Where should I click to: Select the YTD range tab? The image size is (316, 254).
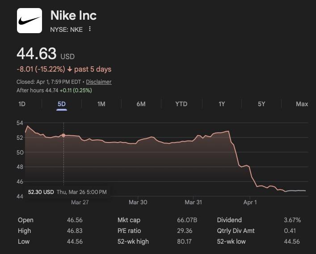[181, 104]
